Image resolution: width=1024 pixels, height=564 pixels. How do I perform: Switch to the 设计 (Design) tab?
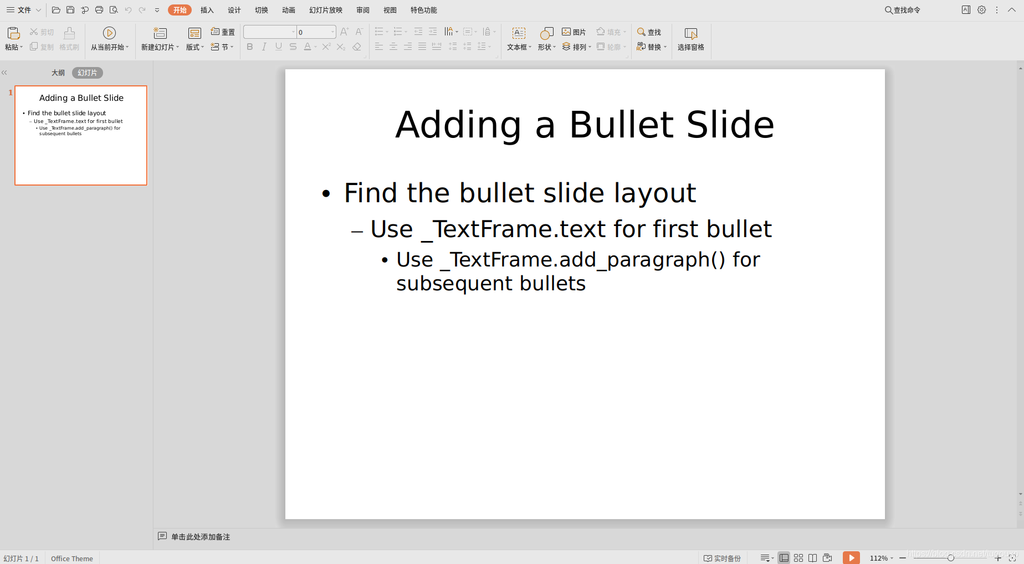tap(234, 10)
